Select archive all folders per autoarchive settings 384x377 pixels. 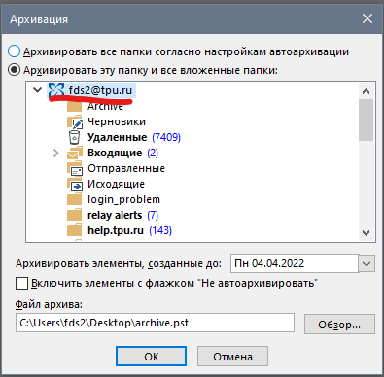click(x=15, y=51)
